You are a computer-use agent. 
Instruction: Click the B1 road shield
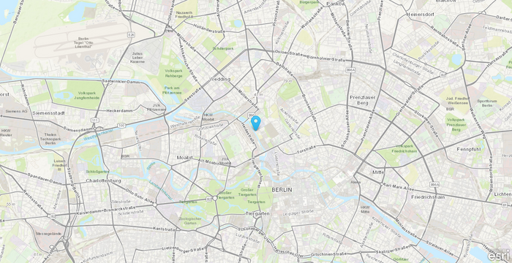505,205
